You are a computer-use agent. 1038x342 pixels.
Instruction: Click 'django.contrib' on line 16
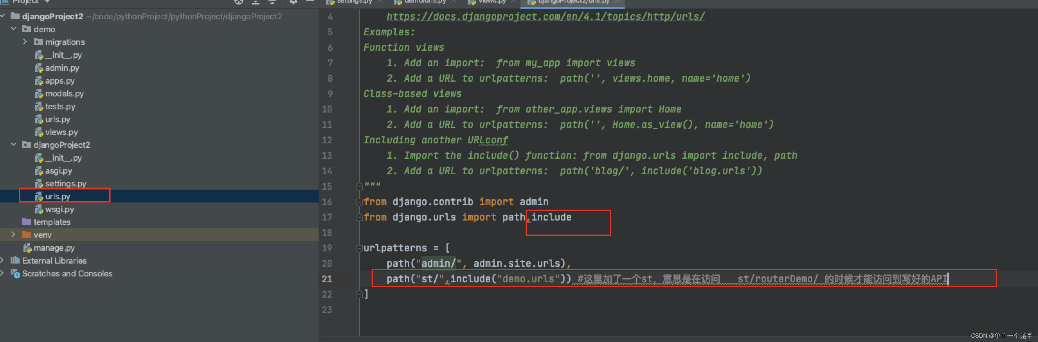coord(433,202)
